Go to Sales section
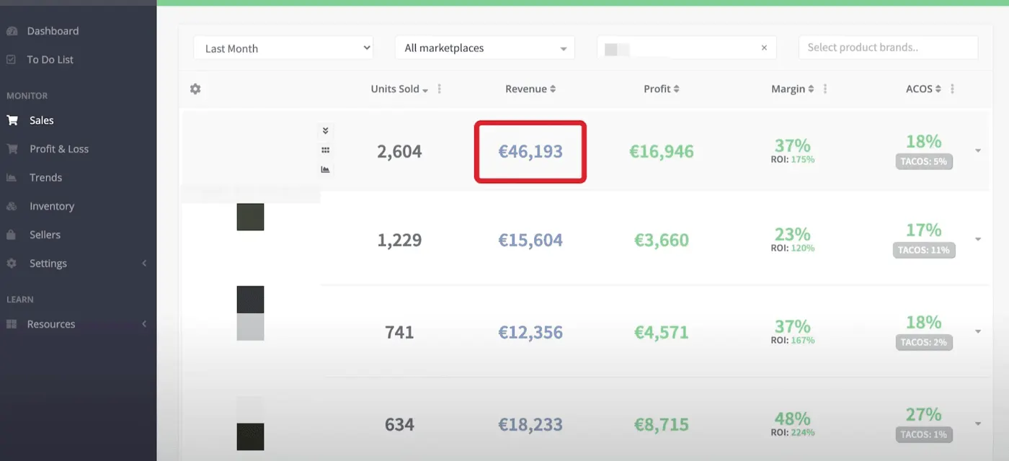This screenshot has width=1009, height=461. 42,120
